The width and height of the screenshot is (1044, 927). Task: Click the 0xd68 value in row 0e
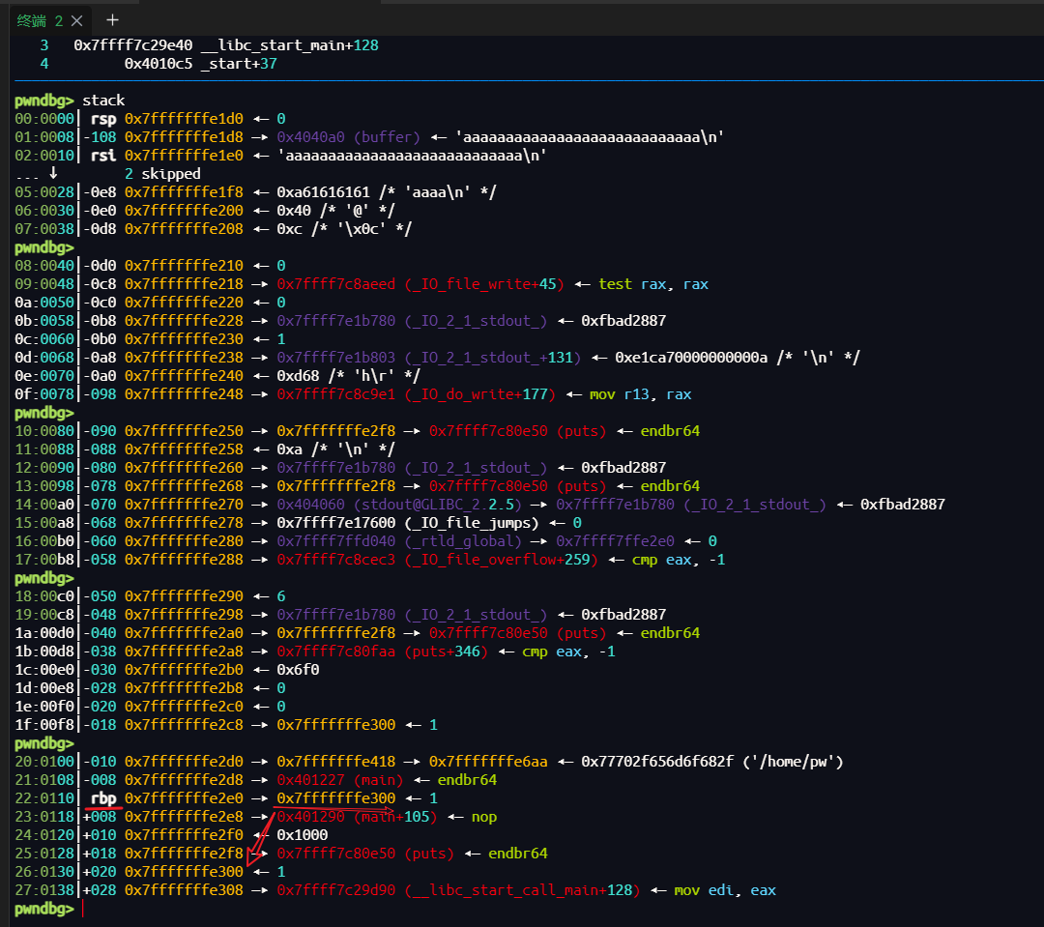[x=298, y=376]
